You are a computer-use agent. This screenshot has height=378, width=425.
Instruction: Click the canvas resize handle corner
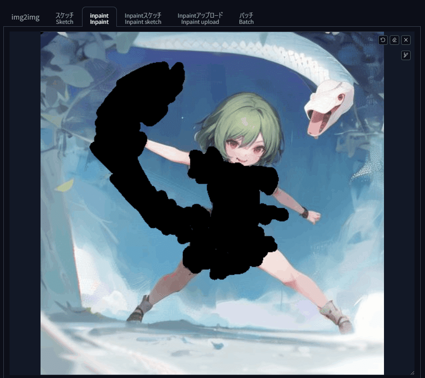pyautogui.click(x=412, y=373)
